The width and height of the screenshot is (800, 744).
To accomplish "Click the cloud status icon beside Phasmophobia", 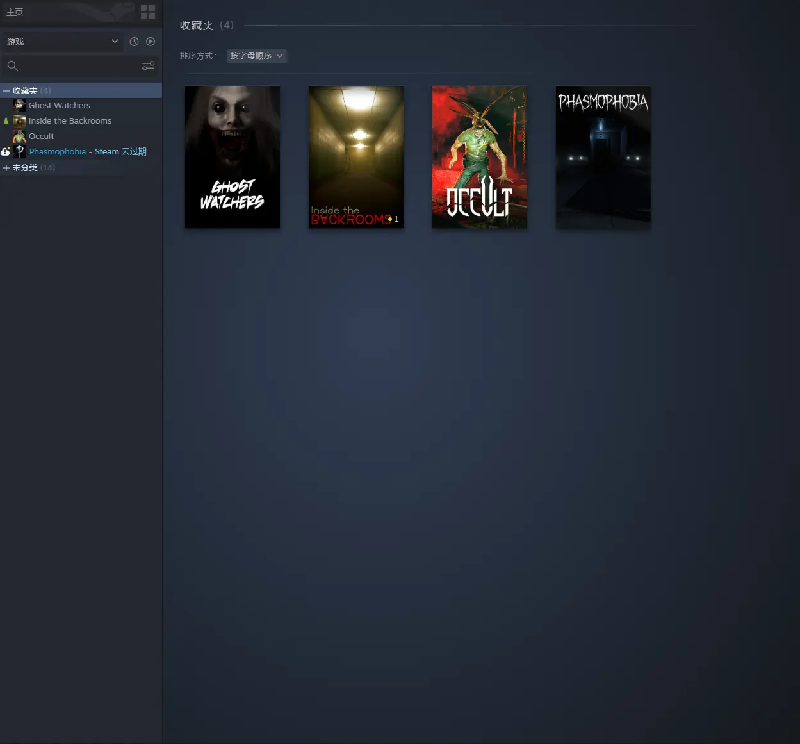I will pos(5,152).
